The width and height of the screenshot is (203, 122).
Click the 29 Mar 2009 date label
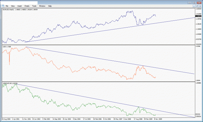tap(148, 119)
